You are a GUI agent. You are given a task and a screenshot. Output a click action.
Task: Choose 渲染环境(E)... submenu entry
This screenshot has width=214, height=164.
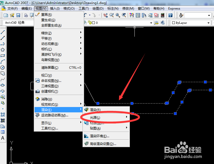point(106,136)
